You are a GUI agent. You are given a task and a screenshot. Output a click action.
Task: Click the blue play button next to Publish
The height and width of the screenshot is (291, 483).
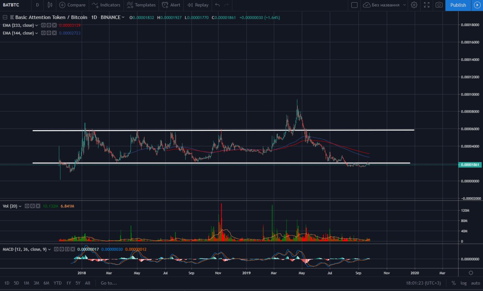coord(477,5)
